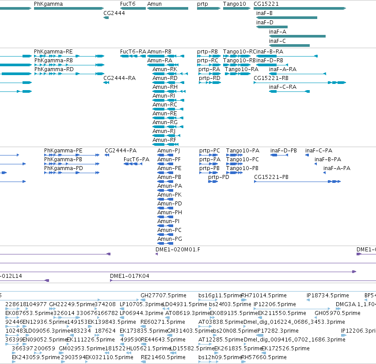Click the FucT6 gene label
The width and height of the screenshot is (376, 364).
(x=128, y=4)
